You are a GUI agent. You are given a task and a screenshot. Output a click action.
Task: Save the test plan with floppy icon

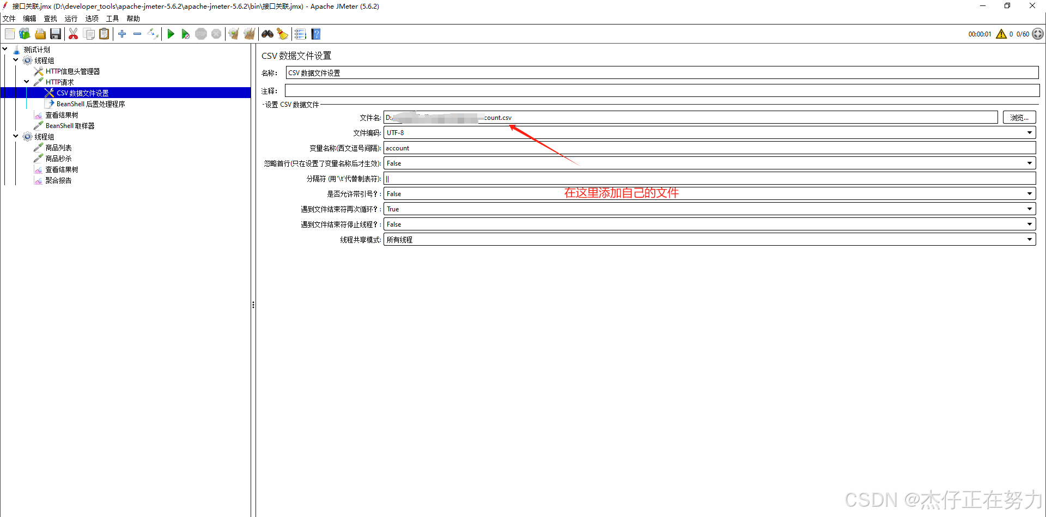(56, 34)
